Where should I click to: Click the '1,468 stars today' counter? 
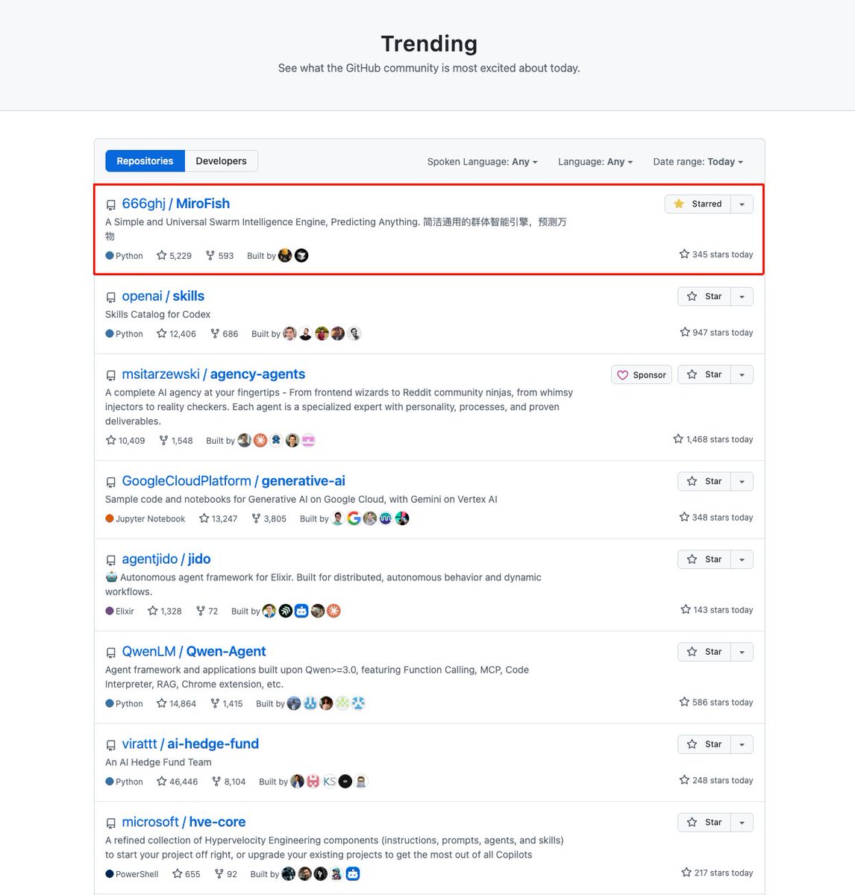coord(720,439)
